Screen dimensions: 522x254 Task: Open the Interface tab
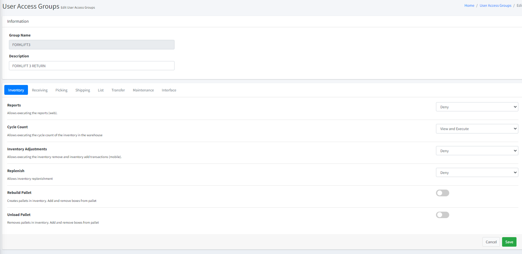pyautogui.click(x=169, y=90)
